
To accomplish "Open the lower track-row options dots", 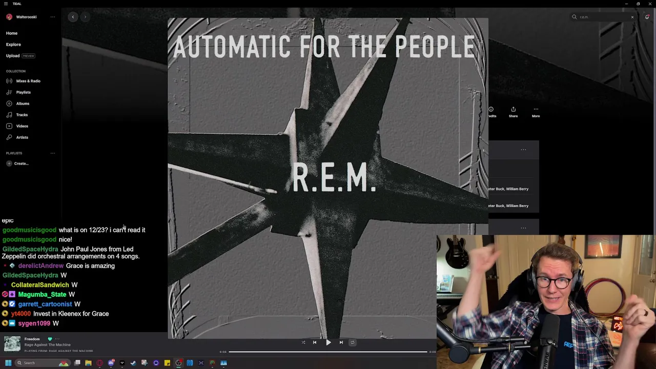I will tap(523, 228).
